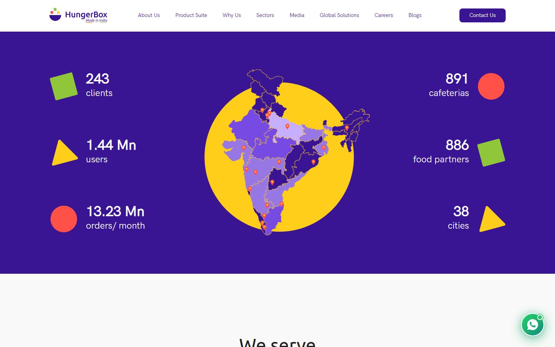Open the Sectors menu
This screenshot has height=347, width=555.
point(265,15)
